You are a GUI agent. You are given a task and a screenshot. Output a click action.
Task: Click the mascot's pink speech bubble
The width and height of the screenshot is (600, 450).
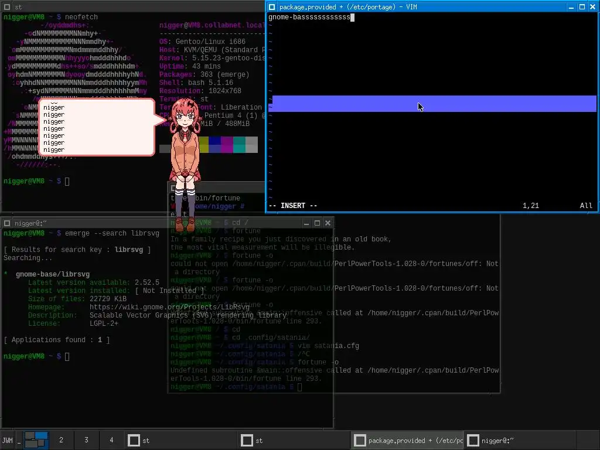(x=97, y=127)
